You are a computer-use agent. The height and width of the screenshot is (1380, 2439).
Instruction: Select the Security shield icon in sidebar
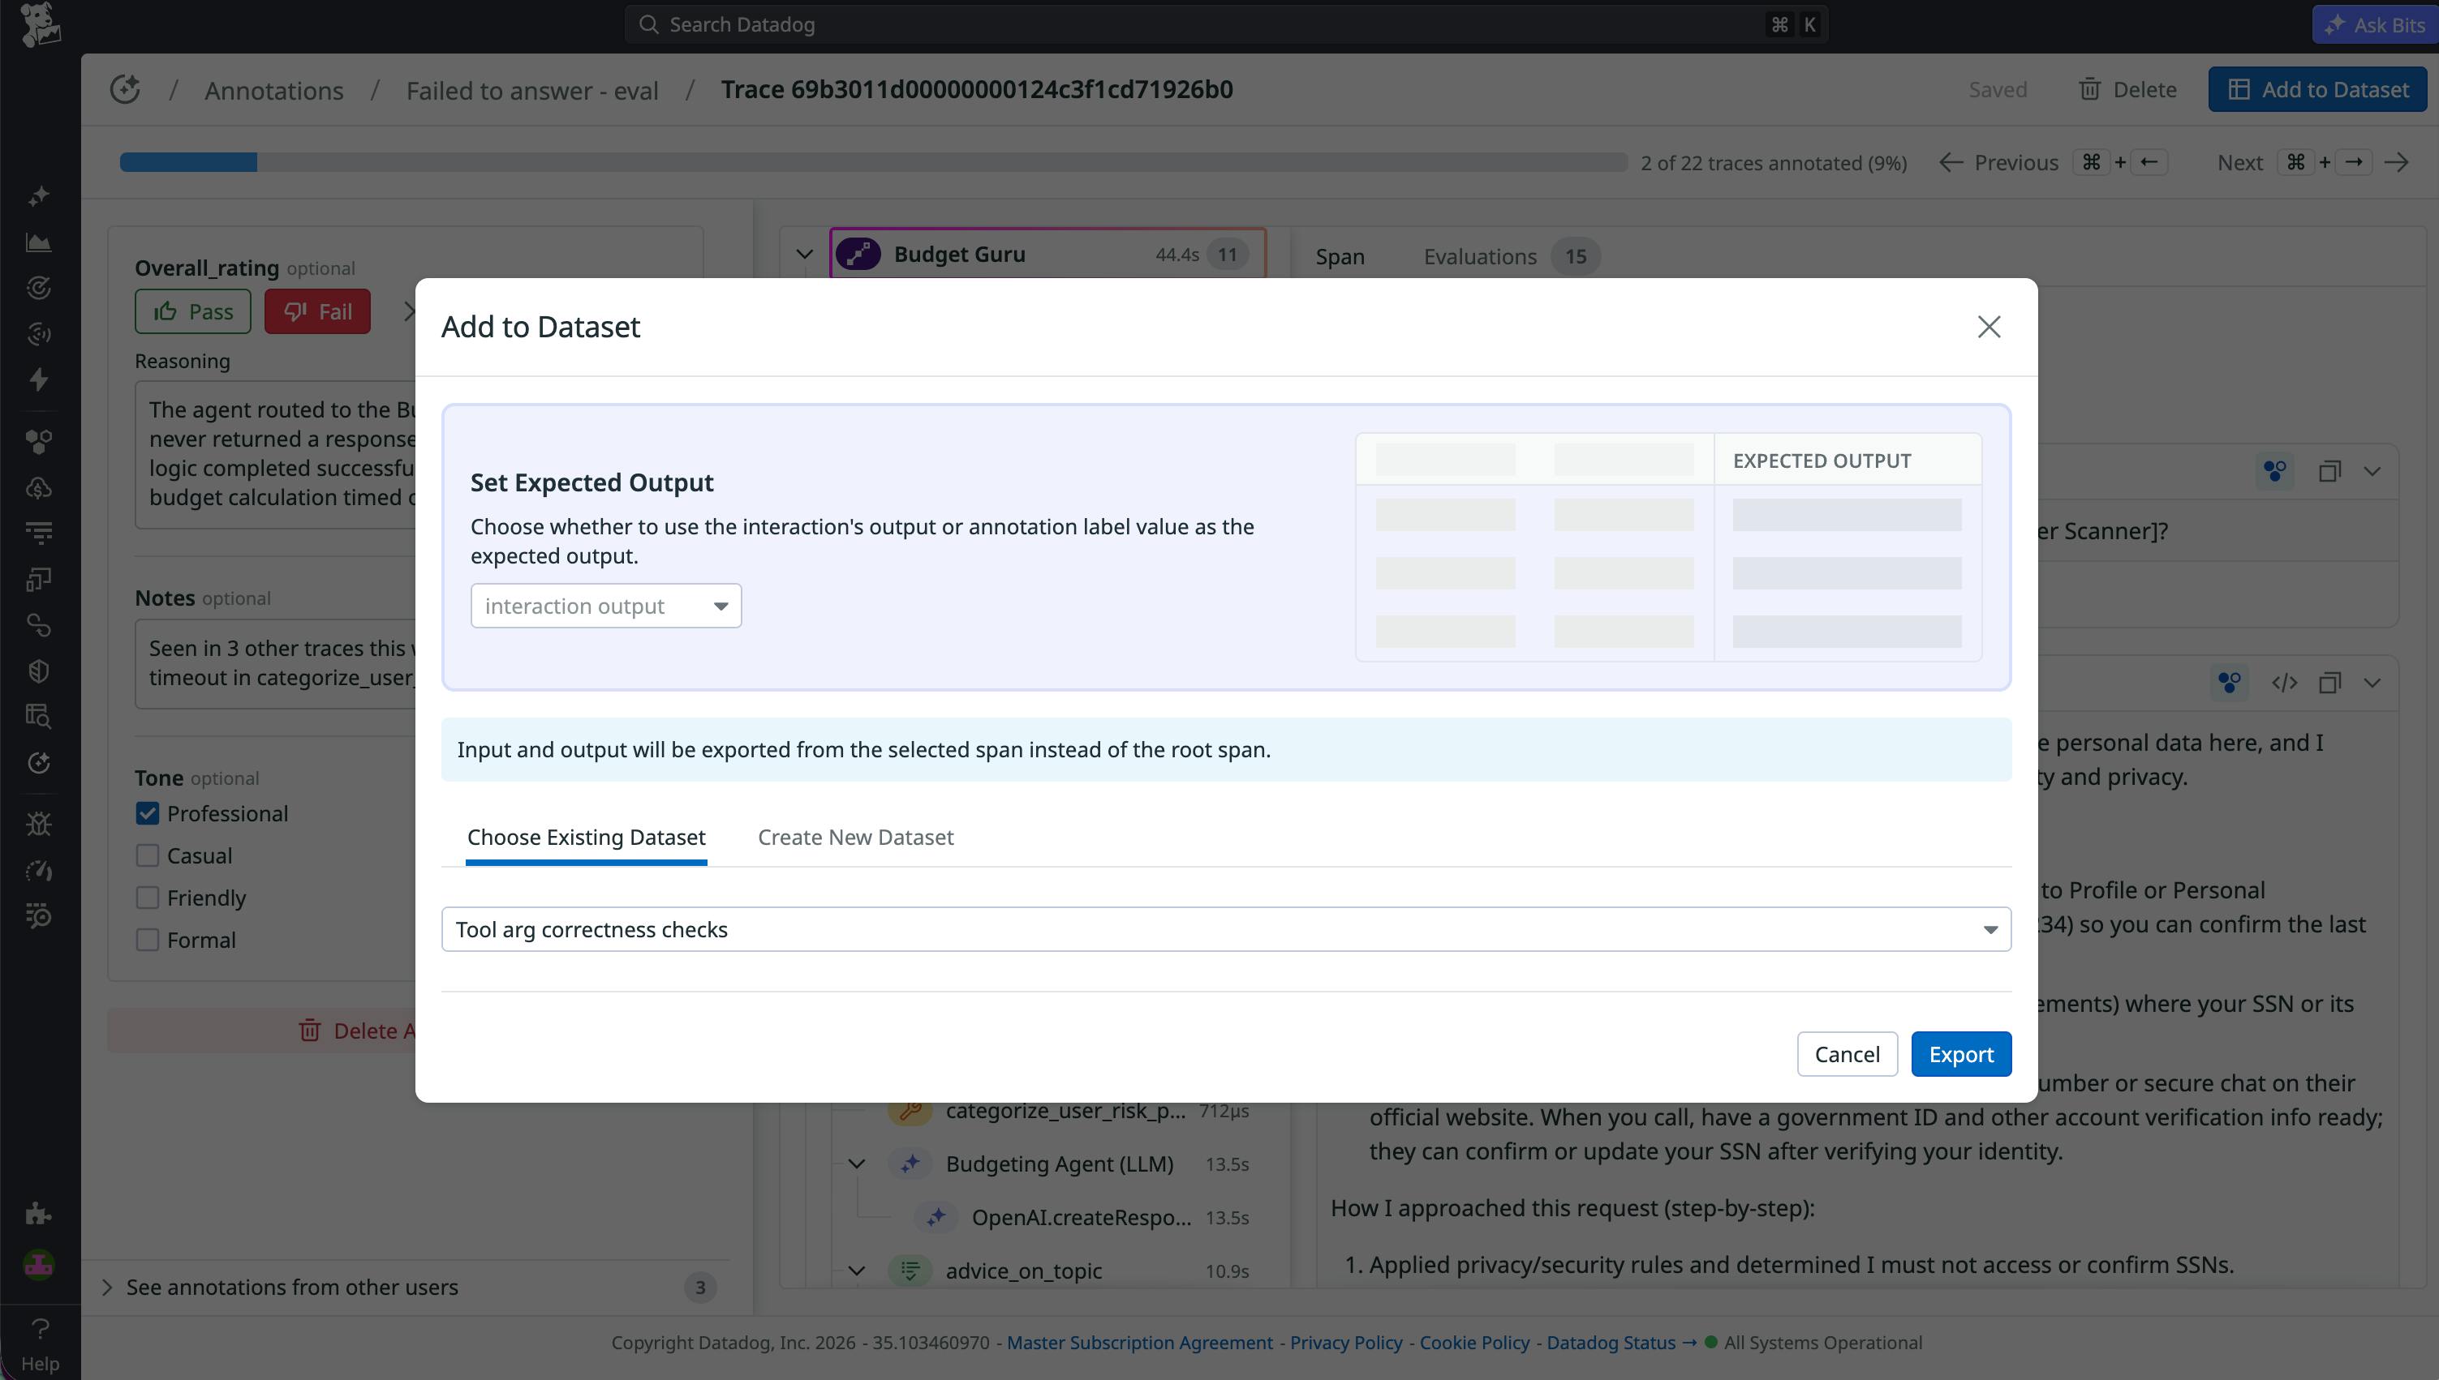(x=39, y=670)
